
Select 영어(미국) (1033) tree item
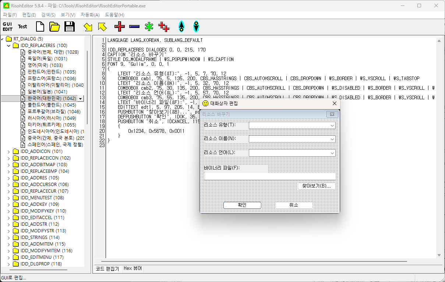(x=45, y=65)
